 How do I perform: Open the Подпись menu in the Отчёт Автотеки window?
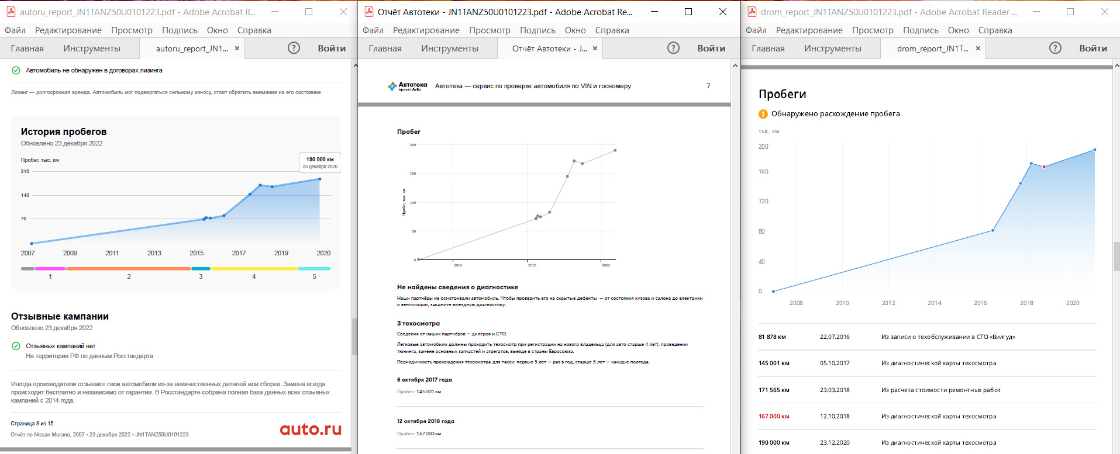tap(537, 30)
